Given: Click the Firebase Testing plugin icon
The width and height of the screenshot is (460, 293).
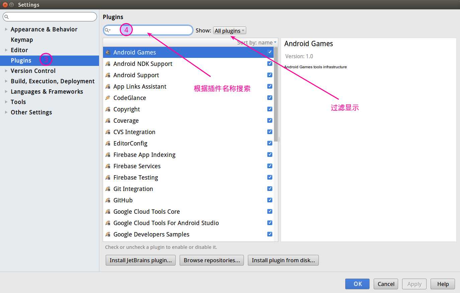Looking at the screenshot, I should click(108, 177).
